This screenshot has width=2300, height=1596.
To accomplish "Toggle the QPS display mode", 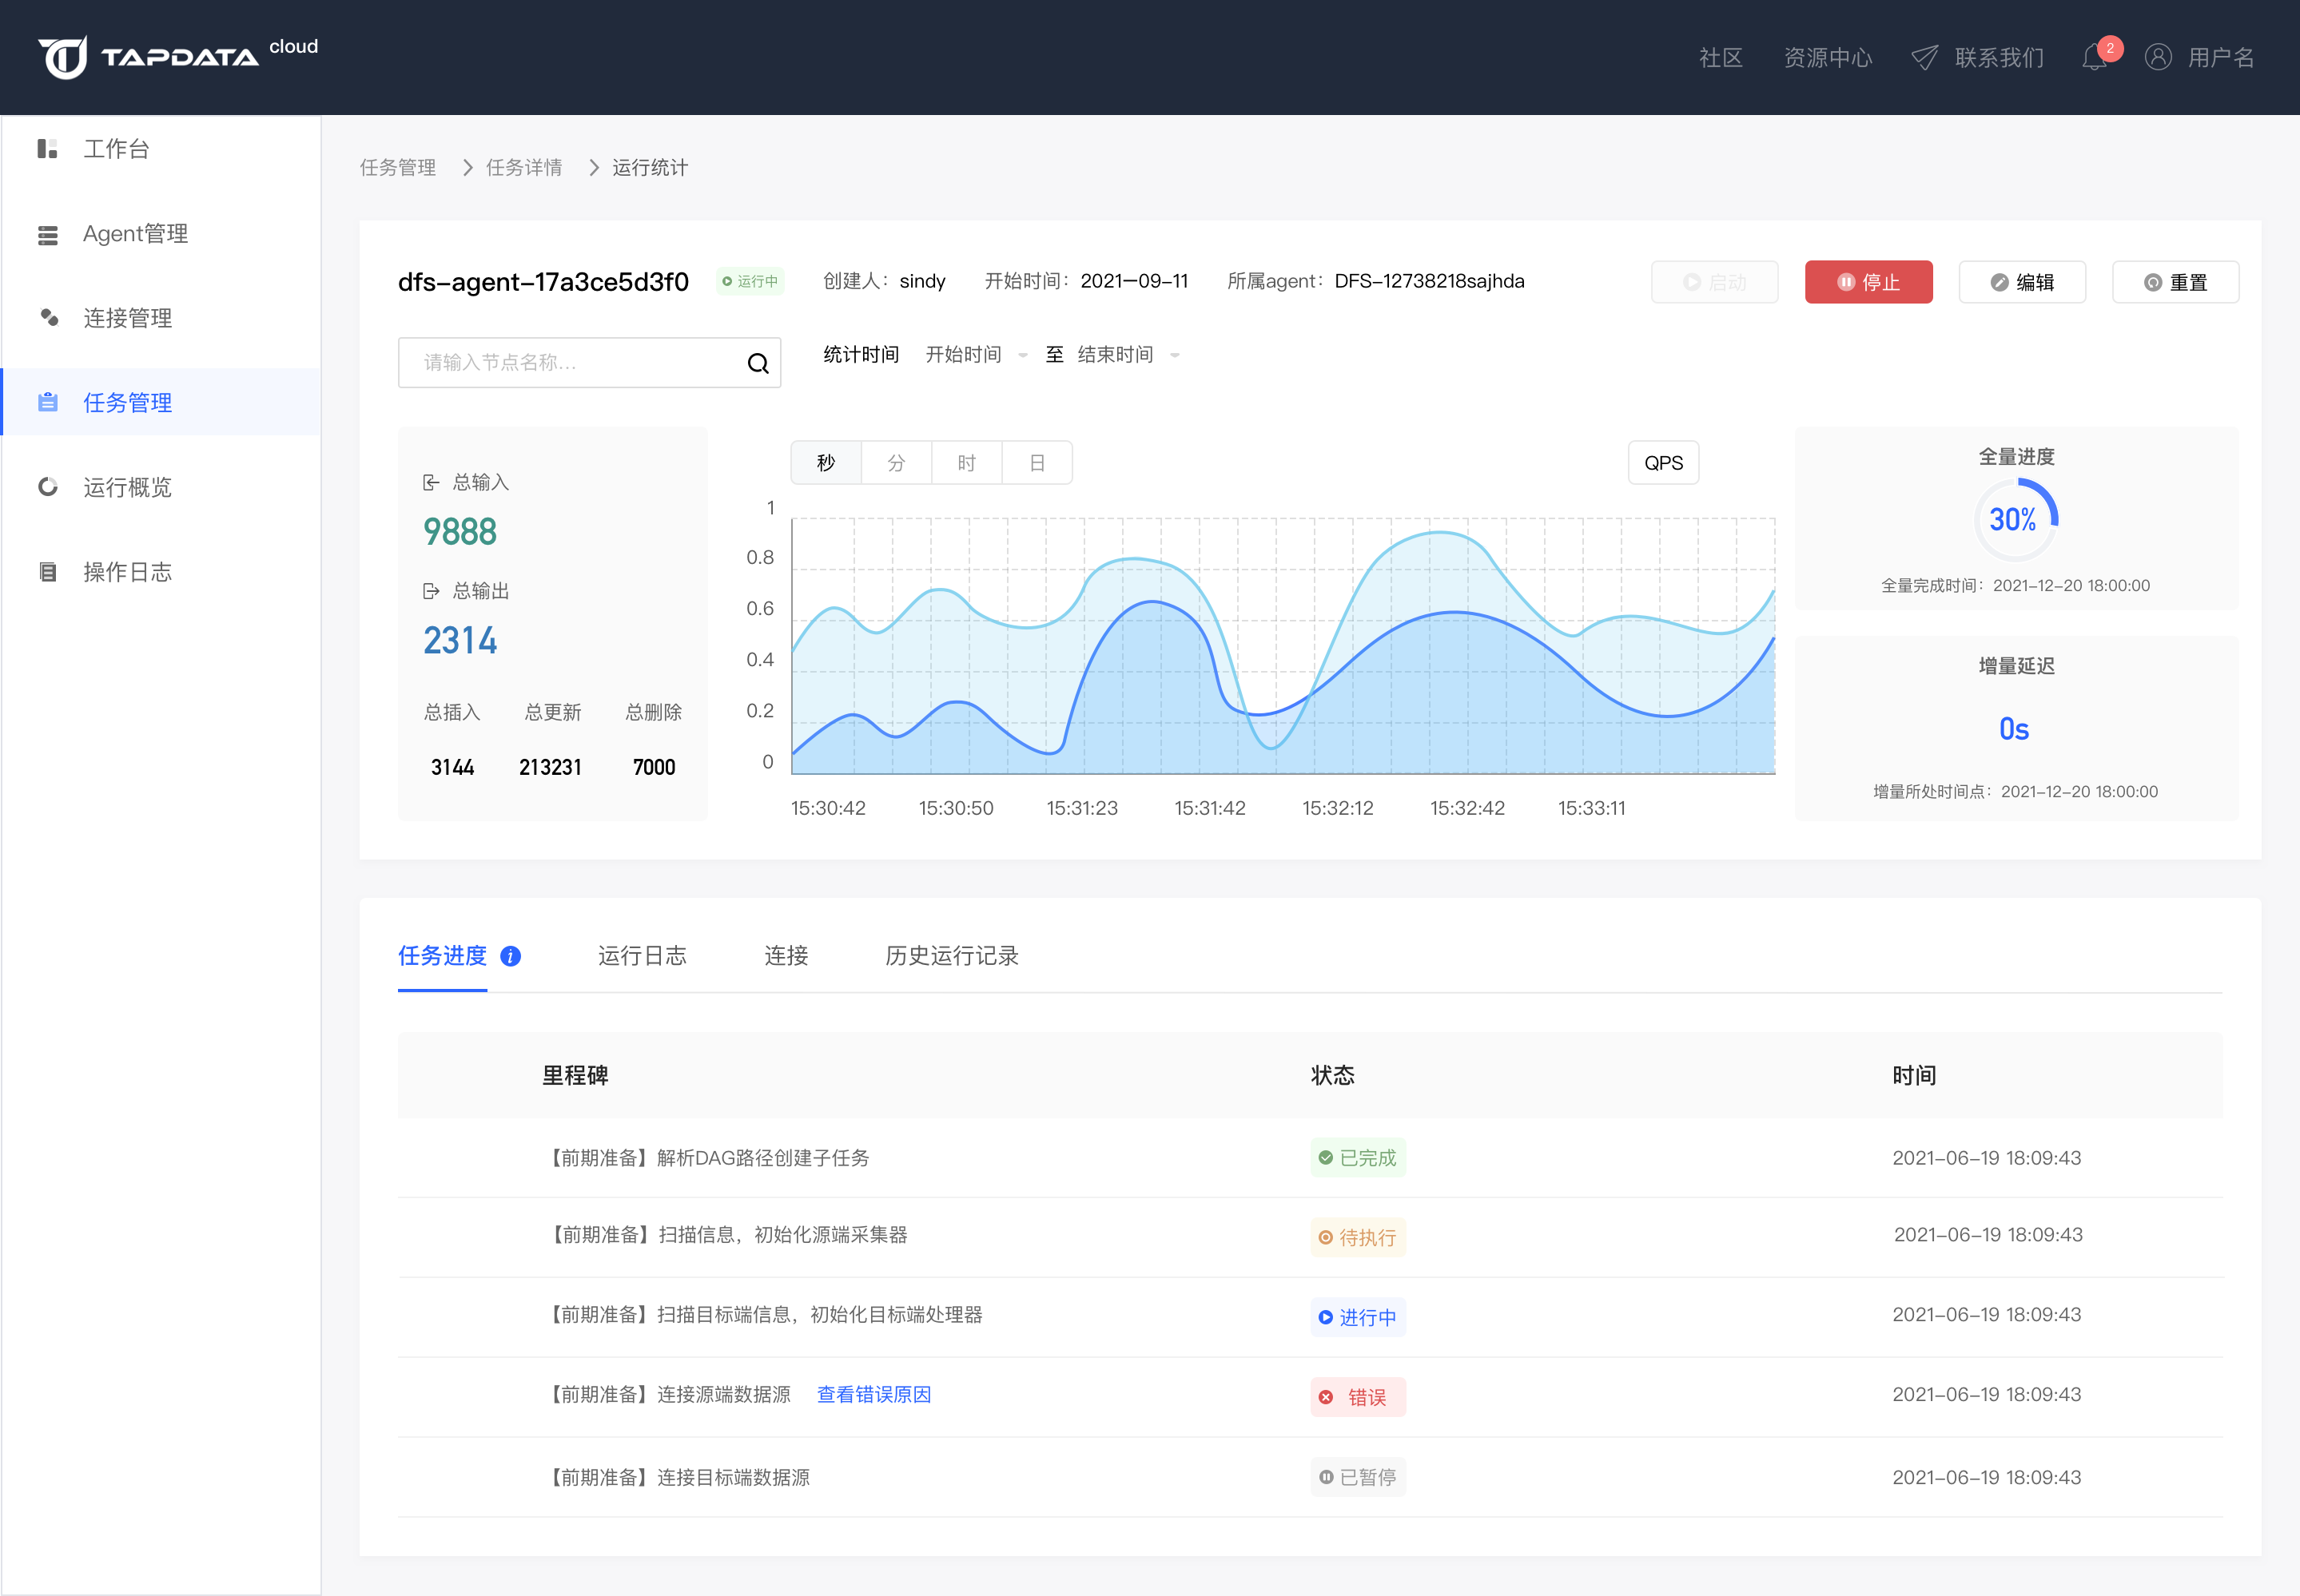I will coord(1663,462).
